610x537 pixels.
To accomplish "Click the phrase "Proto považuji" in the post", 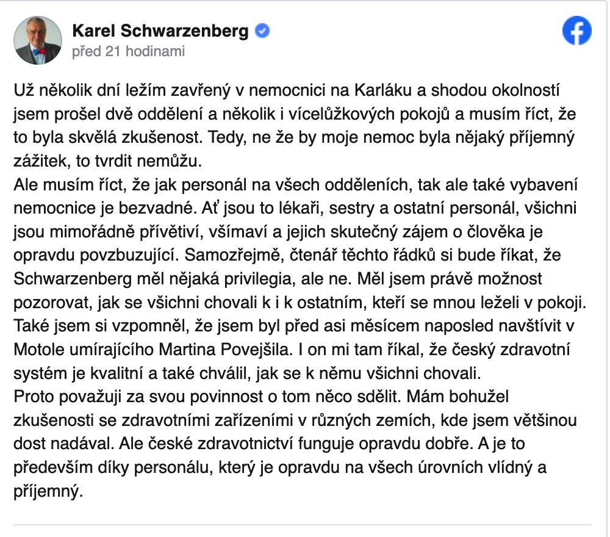I will pos(63,397).
